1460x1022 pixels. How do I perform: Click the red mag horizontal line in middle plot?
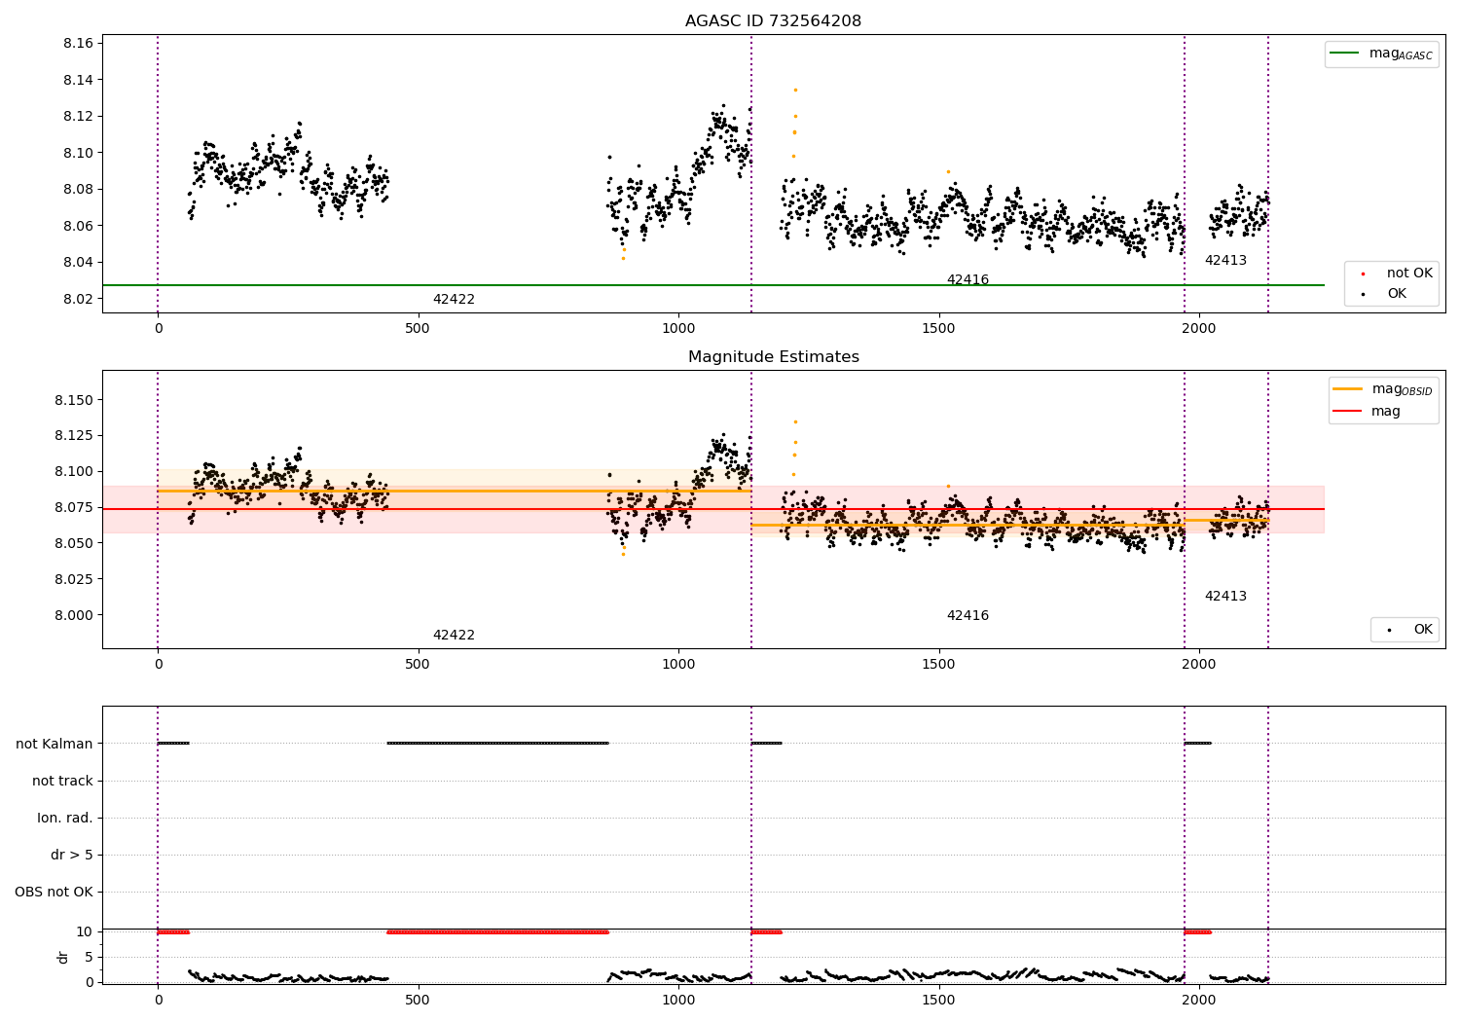tap(712, 509)
